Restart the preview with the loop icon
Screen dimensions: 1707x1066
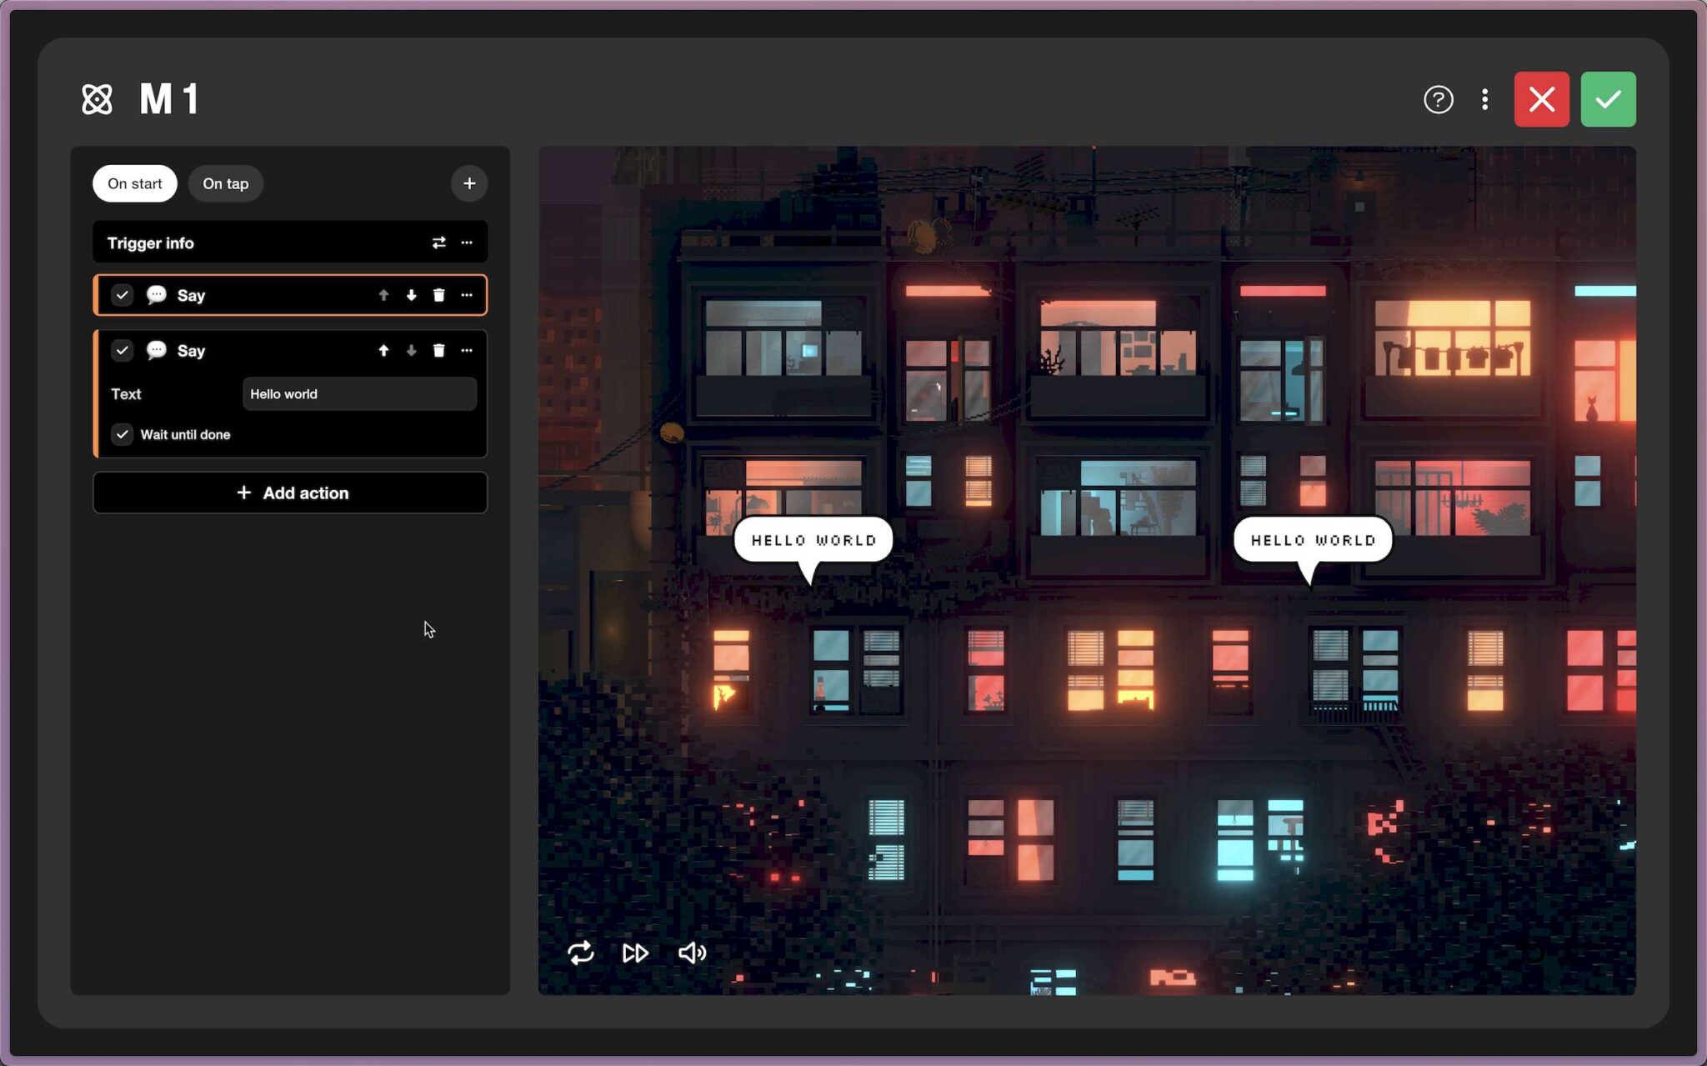pyautogui.click(x=582, y=953)
